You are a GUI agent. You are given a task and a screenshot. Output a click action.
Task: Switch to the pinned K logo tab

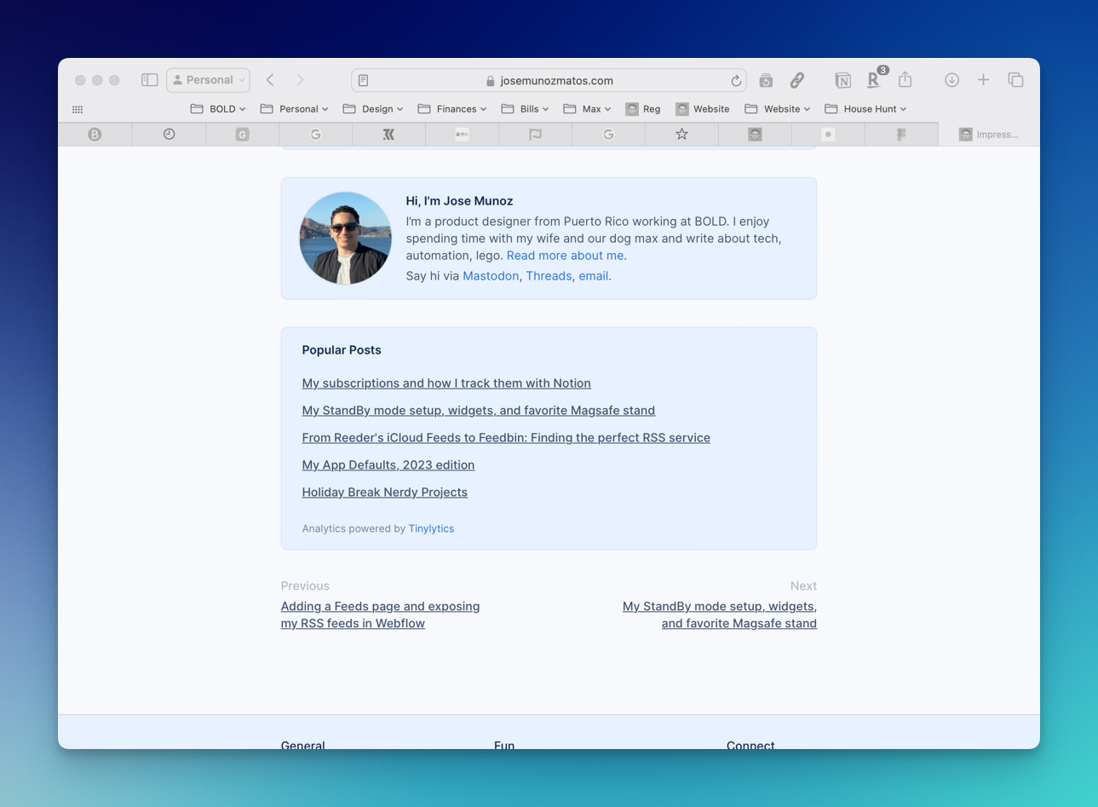point(388,135)
